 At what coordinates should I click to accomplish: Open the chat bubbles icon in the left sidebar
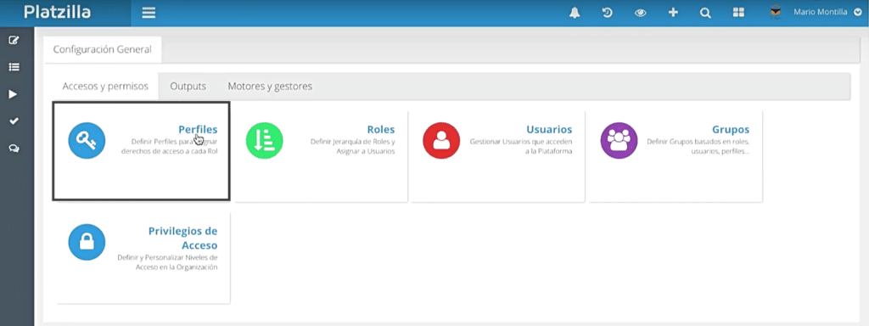pos(14,149)
